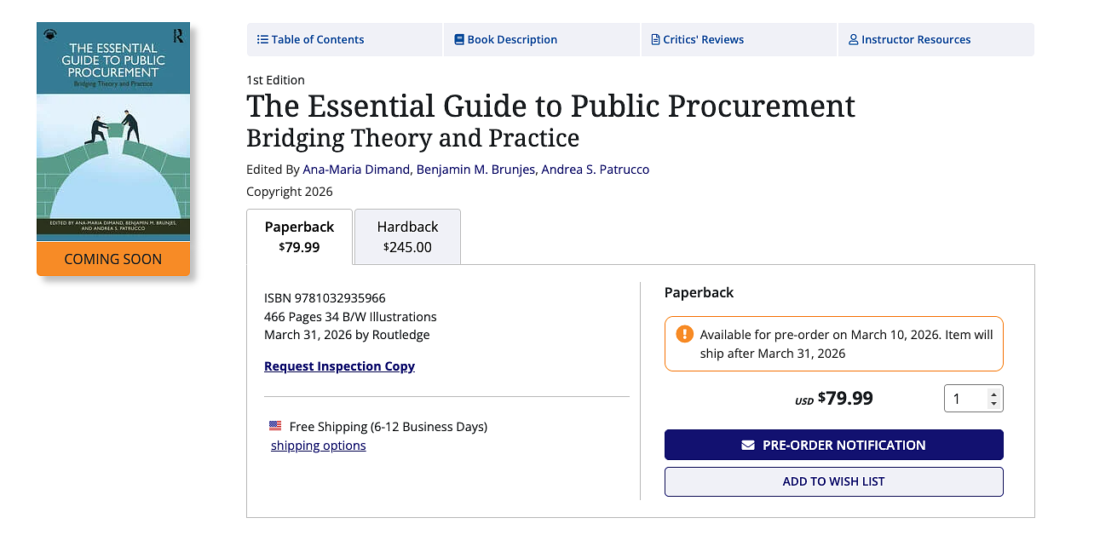Click Add to Wish List button
Image resolution: width=1094 pixels, height=541 pixels.
click(833, 481)
